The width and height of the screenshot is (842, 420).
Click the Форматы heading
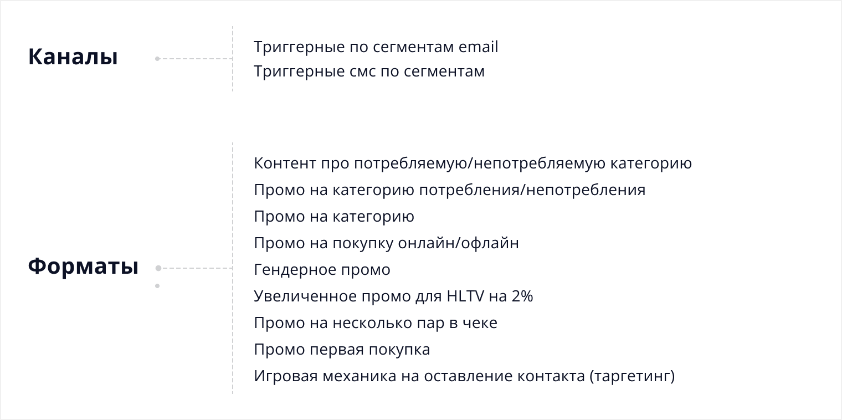(83, 267)
